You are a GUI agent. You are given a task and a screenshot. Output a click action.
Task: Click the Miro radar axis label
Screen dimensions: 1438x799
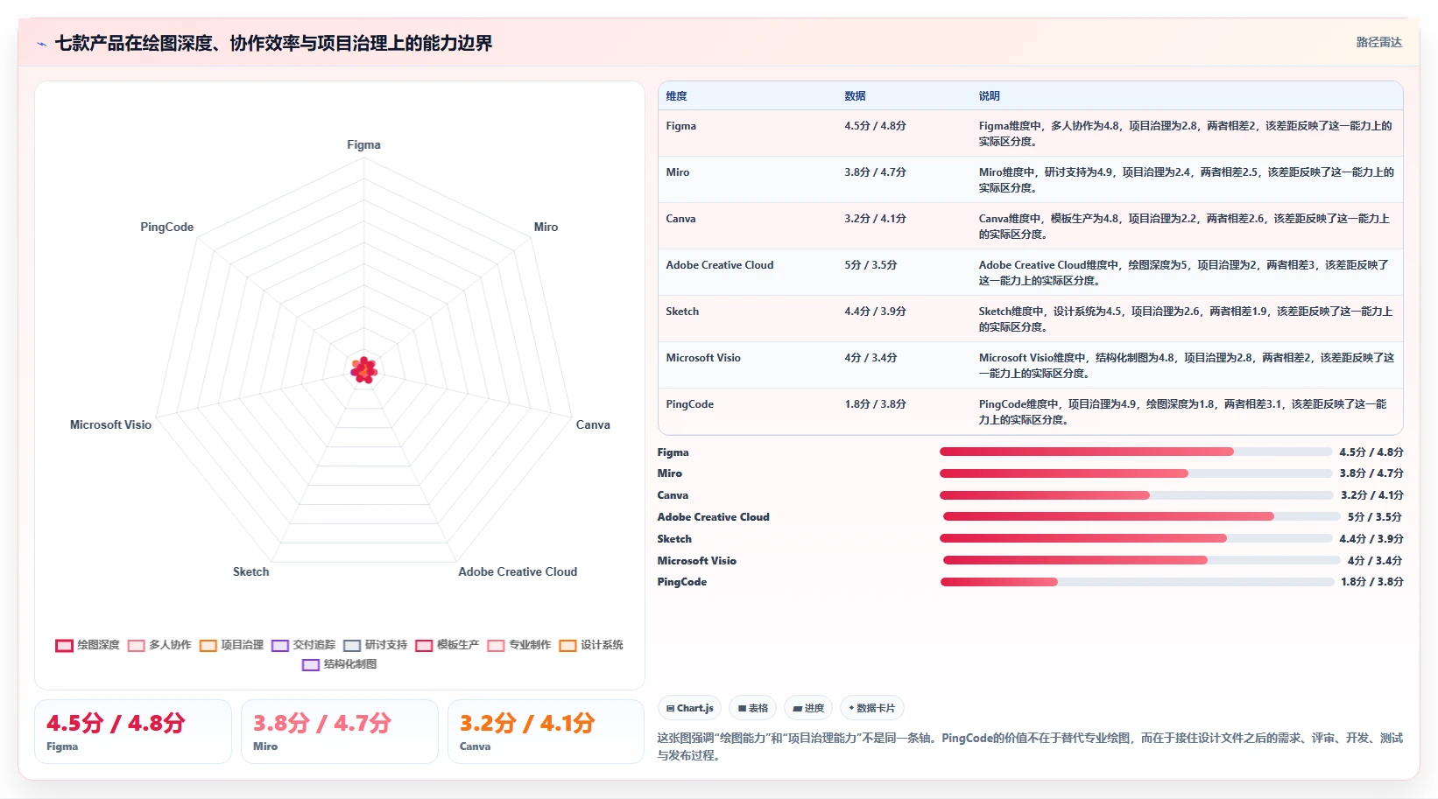[546, 228]
